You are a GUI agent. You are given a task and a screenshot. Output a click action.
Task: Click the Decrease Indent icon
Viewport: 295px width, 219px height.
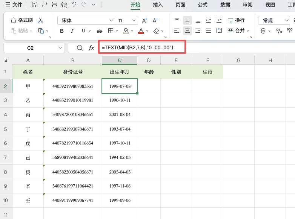pos(209,20)
